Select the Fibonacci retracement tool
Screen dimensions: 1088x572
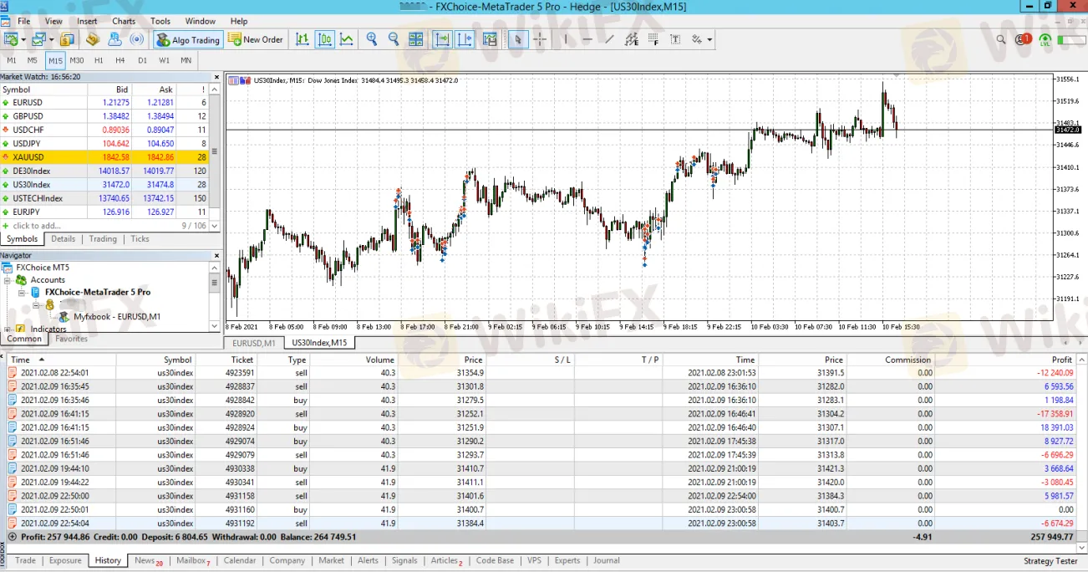pyautogui.click(x=653, y=39)
